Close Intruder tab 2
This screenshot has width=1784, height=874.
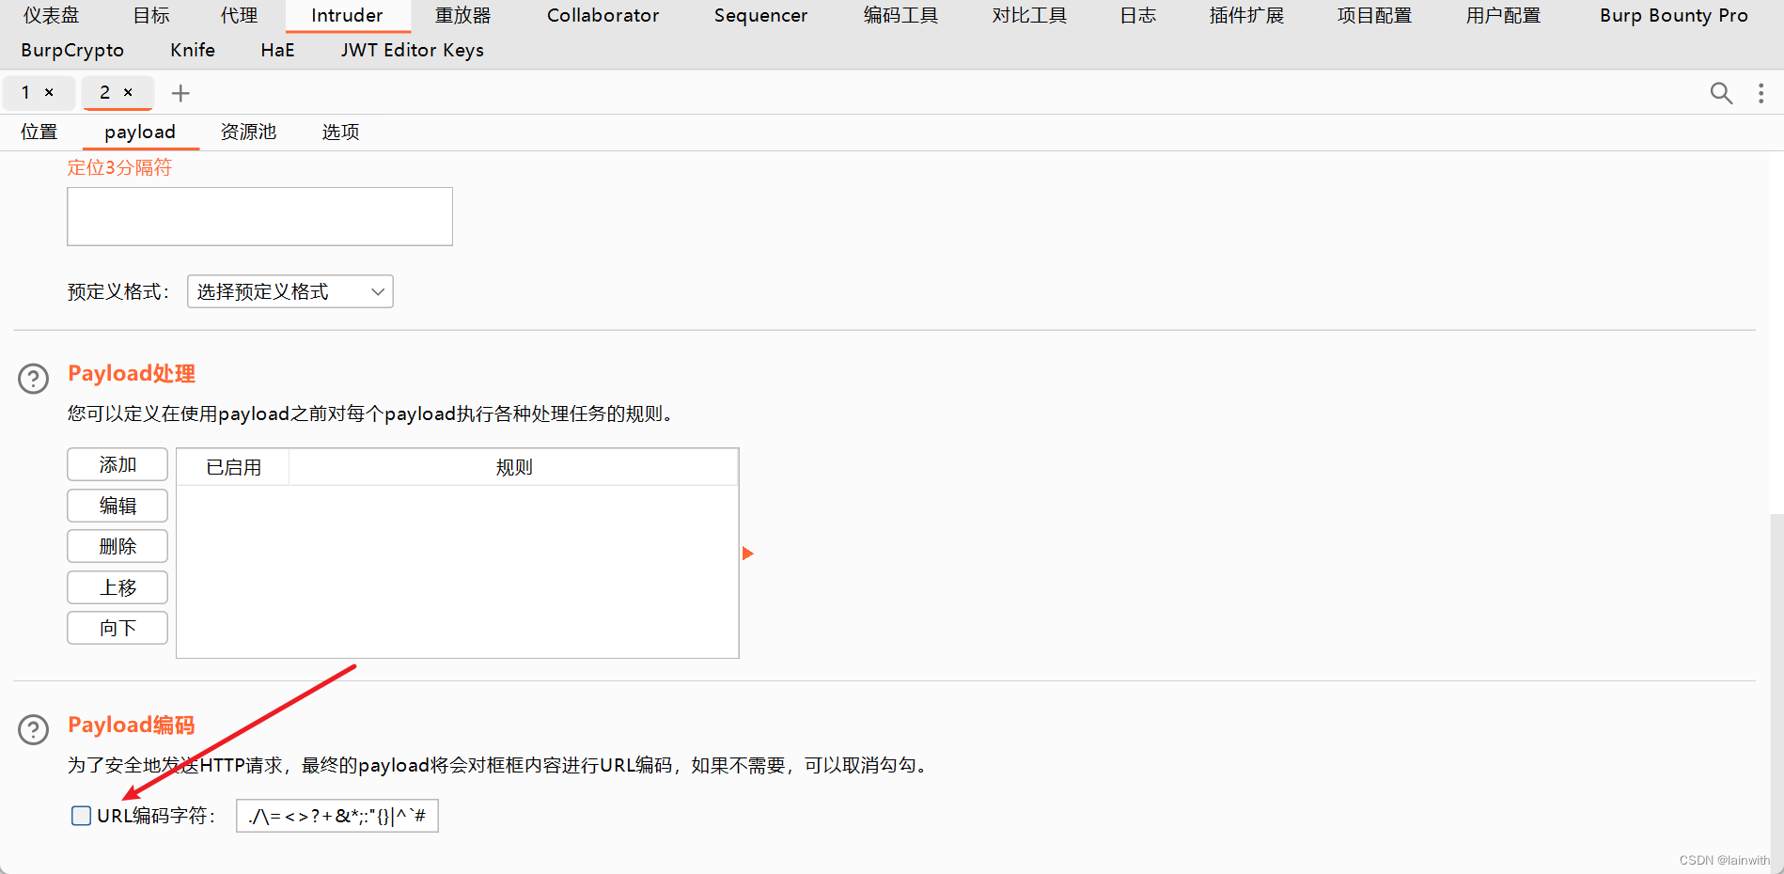click(128, 92)
